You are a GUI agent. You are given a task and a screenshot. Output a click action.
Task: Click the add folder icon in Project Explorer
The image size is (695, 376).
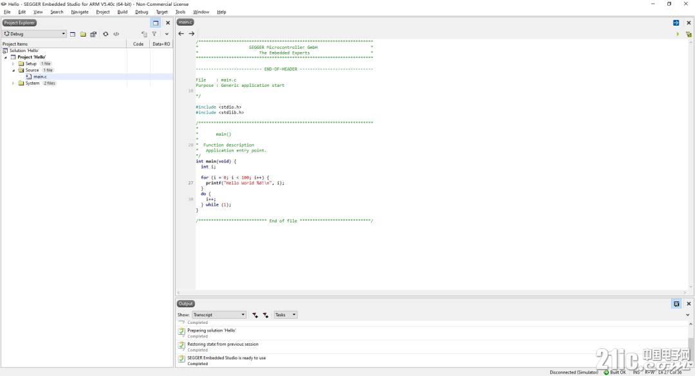[x=83, y=34]
